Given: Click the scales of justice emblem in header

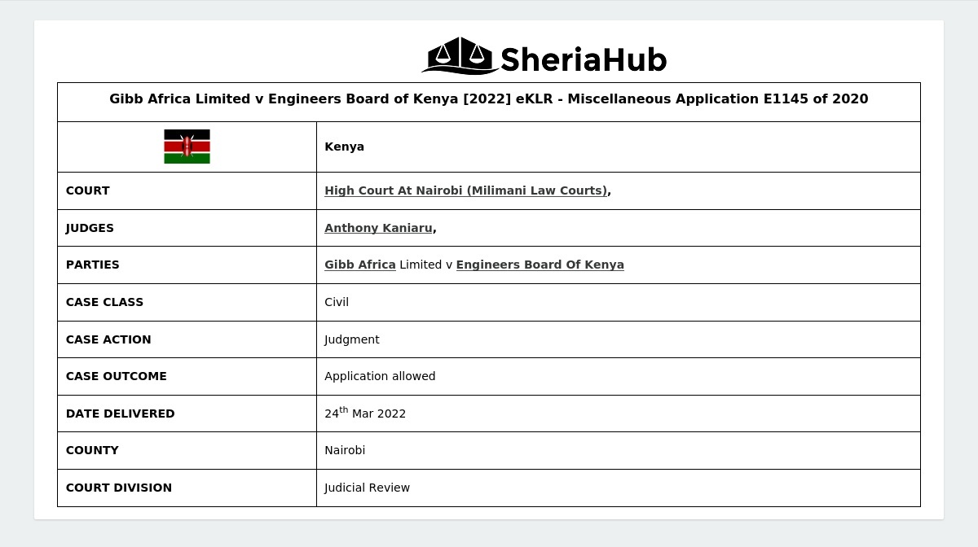Looking at the screenshot, I should click(x=456, y=56).
